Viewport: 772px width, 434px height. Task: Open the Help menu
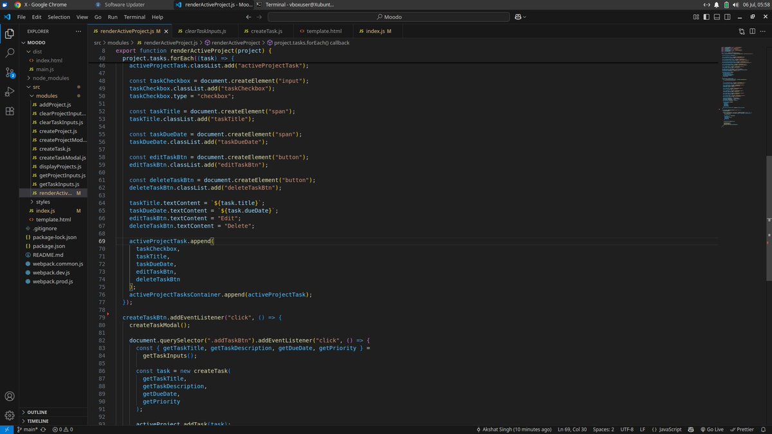[157, 17]
